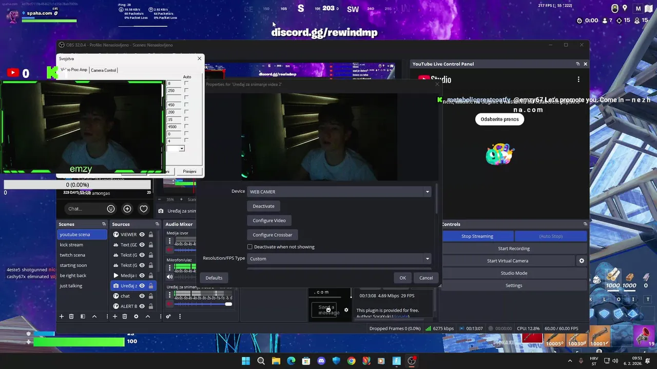657x369 pixels.
Task: Hide the ALERT B source
Action: pyautogui.click(x=142, y=306)
